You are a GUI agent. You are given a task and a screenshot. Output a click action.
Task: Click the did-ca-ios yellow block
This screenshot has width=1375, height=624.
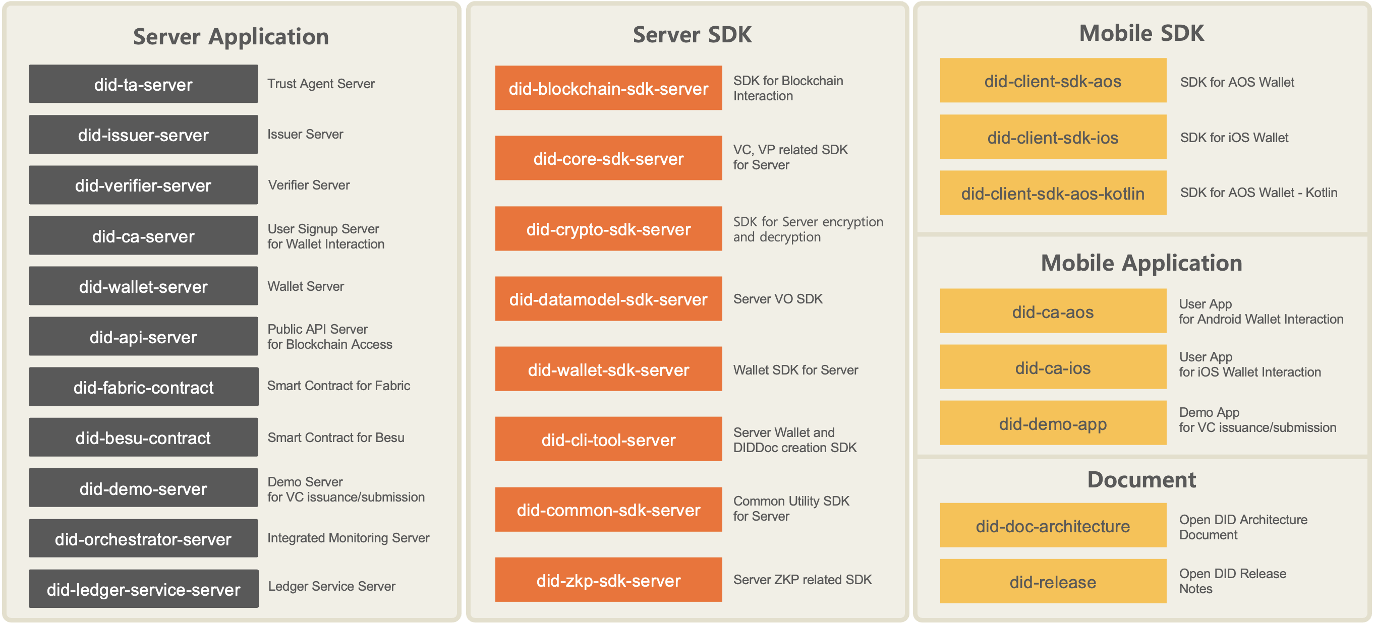(x=1053, y=367)
